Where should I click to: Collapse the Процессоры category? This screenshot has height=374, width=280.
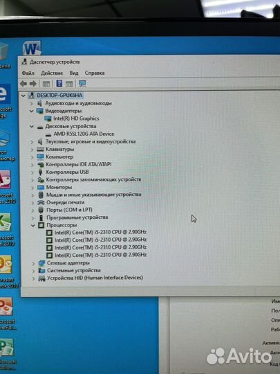[x=33, y=225]
